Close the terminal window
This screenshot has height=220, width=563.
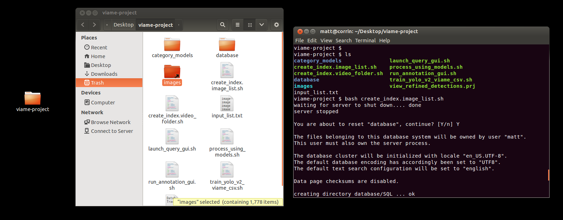pyautogui.click(x=300, y=31)
